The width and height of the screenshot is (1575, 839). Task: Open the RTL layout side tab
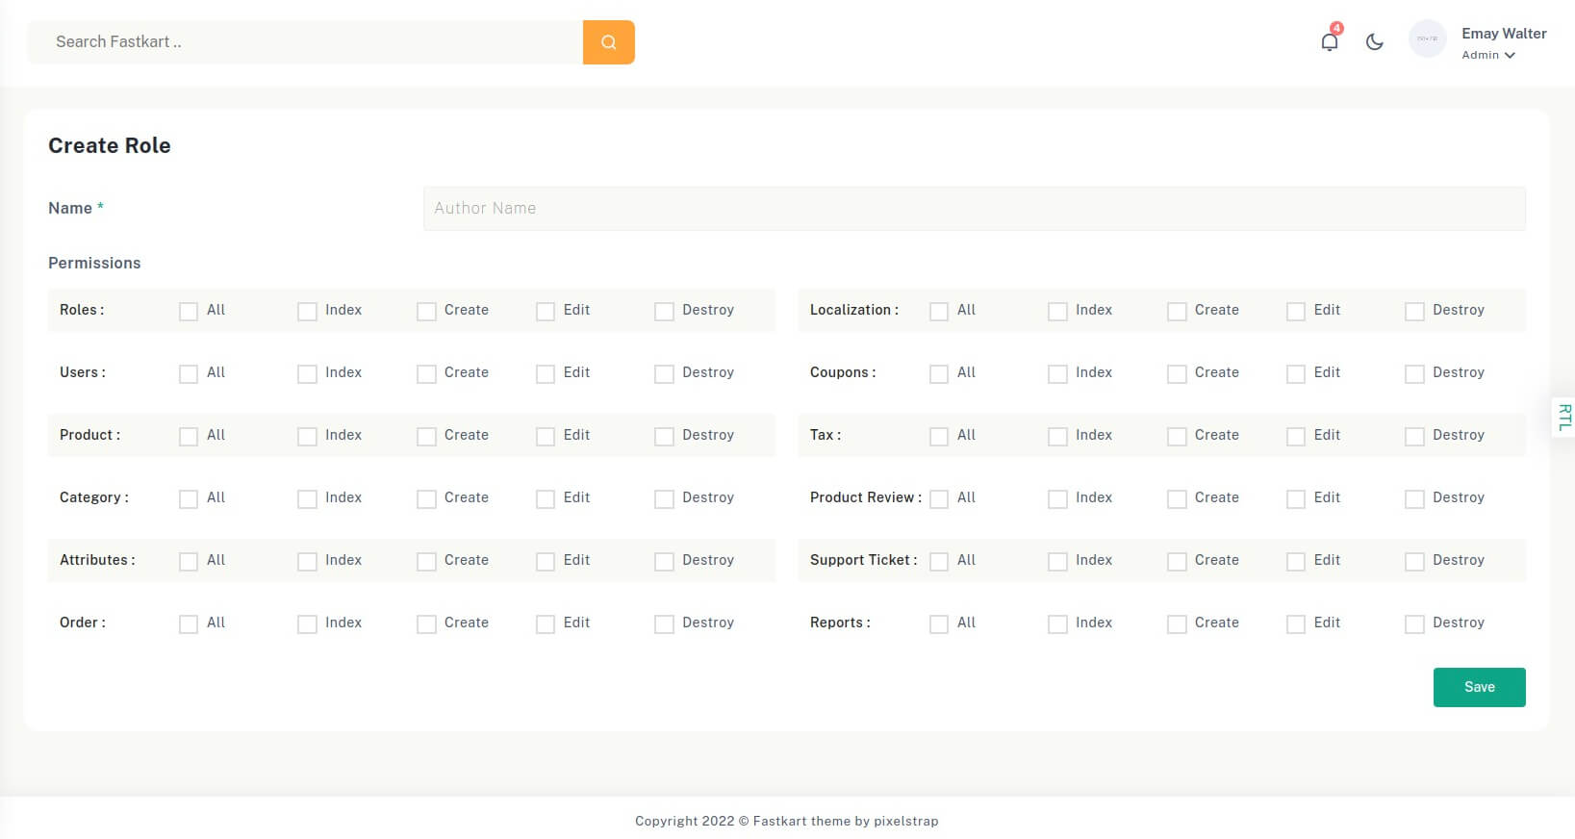tap(1563, 417)
